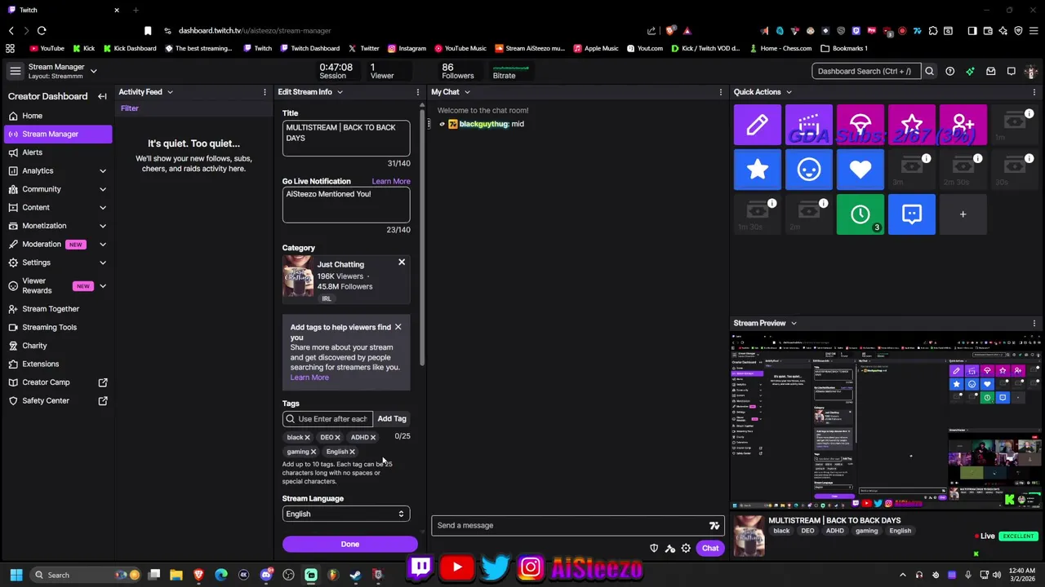Open Quick Actions panel options menu
1045x587 pixels.
(1034, 92)
